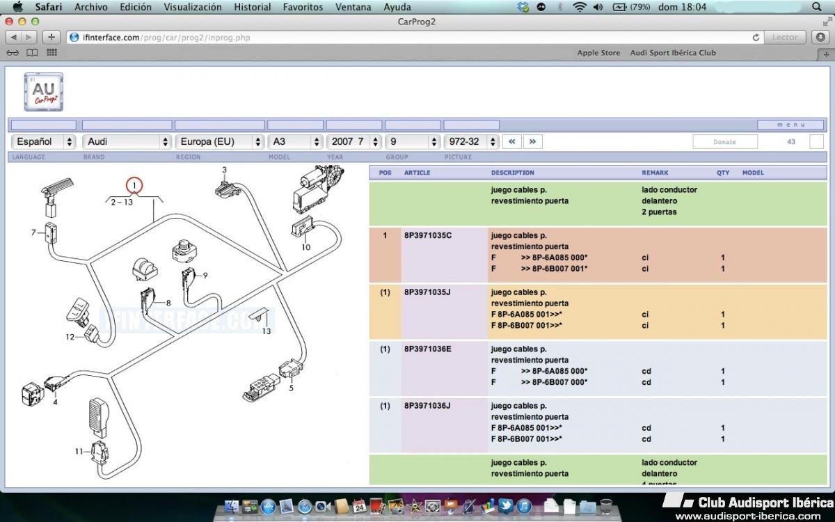Click the REMARK column header

(655, 173)
